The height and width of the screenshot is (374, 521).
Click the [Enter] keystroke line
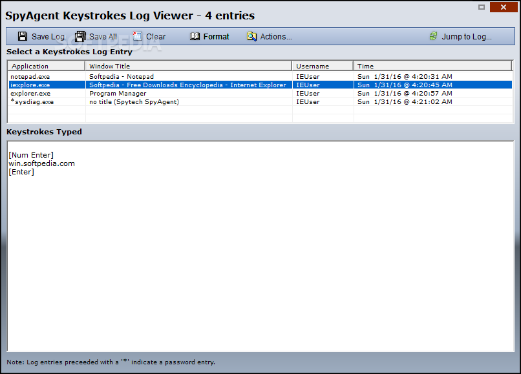[21, 172]
